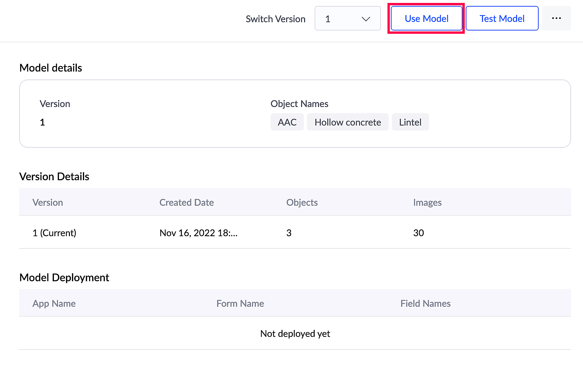Screen dimensions: 583x371
Task: Select the 1 (Current) version row
Action: pos(54,233)
